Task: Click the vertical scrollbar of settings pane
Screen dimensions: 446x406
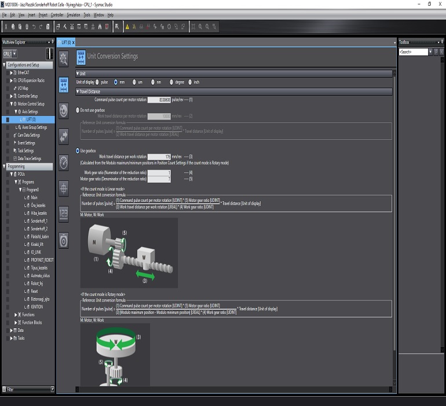Action: pyautogui.click(x=394, y=228)
